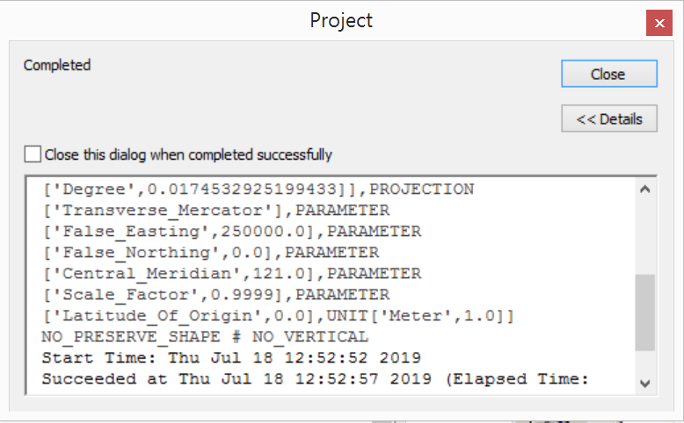The width and height of the screenshot is (684, 423).
Task: Click the log scrollbar thumb
Action: [644, 312]
